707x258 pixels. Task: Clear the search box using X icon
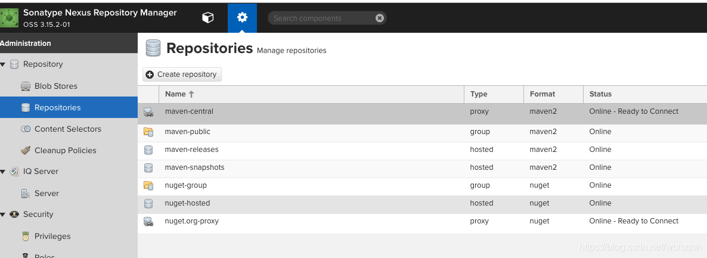click(x=380, y=18)
